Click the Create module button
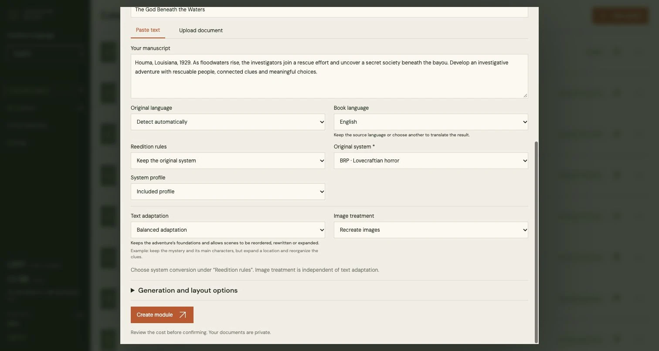The width and height of the screenshot is (659, 351). [162, 315]
